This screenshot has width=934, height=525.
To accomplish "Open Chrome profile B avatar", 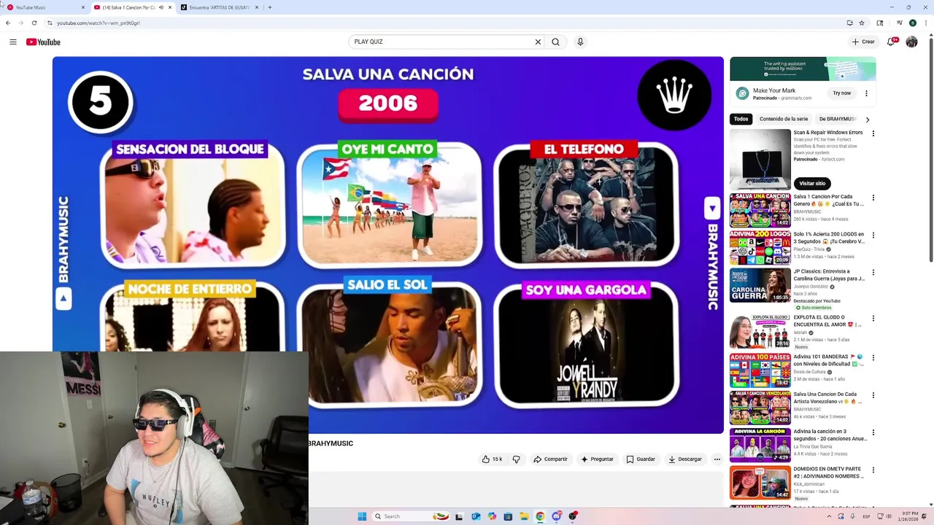I will click(912, 23).
